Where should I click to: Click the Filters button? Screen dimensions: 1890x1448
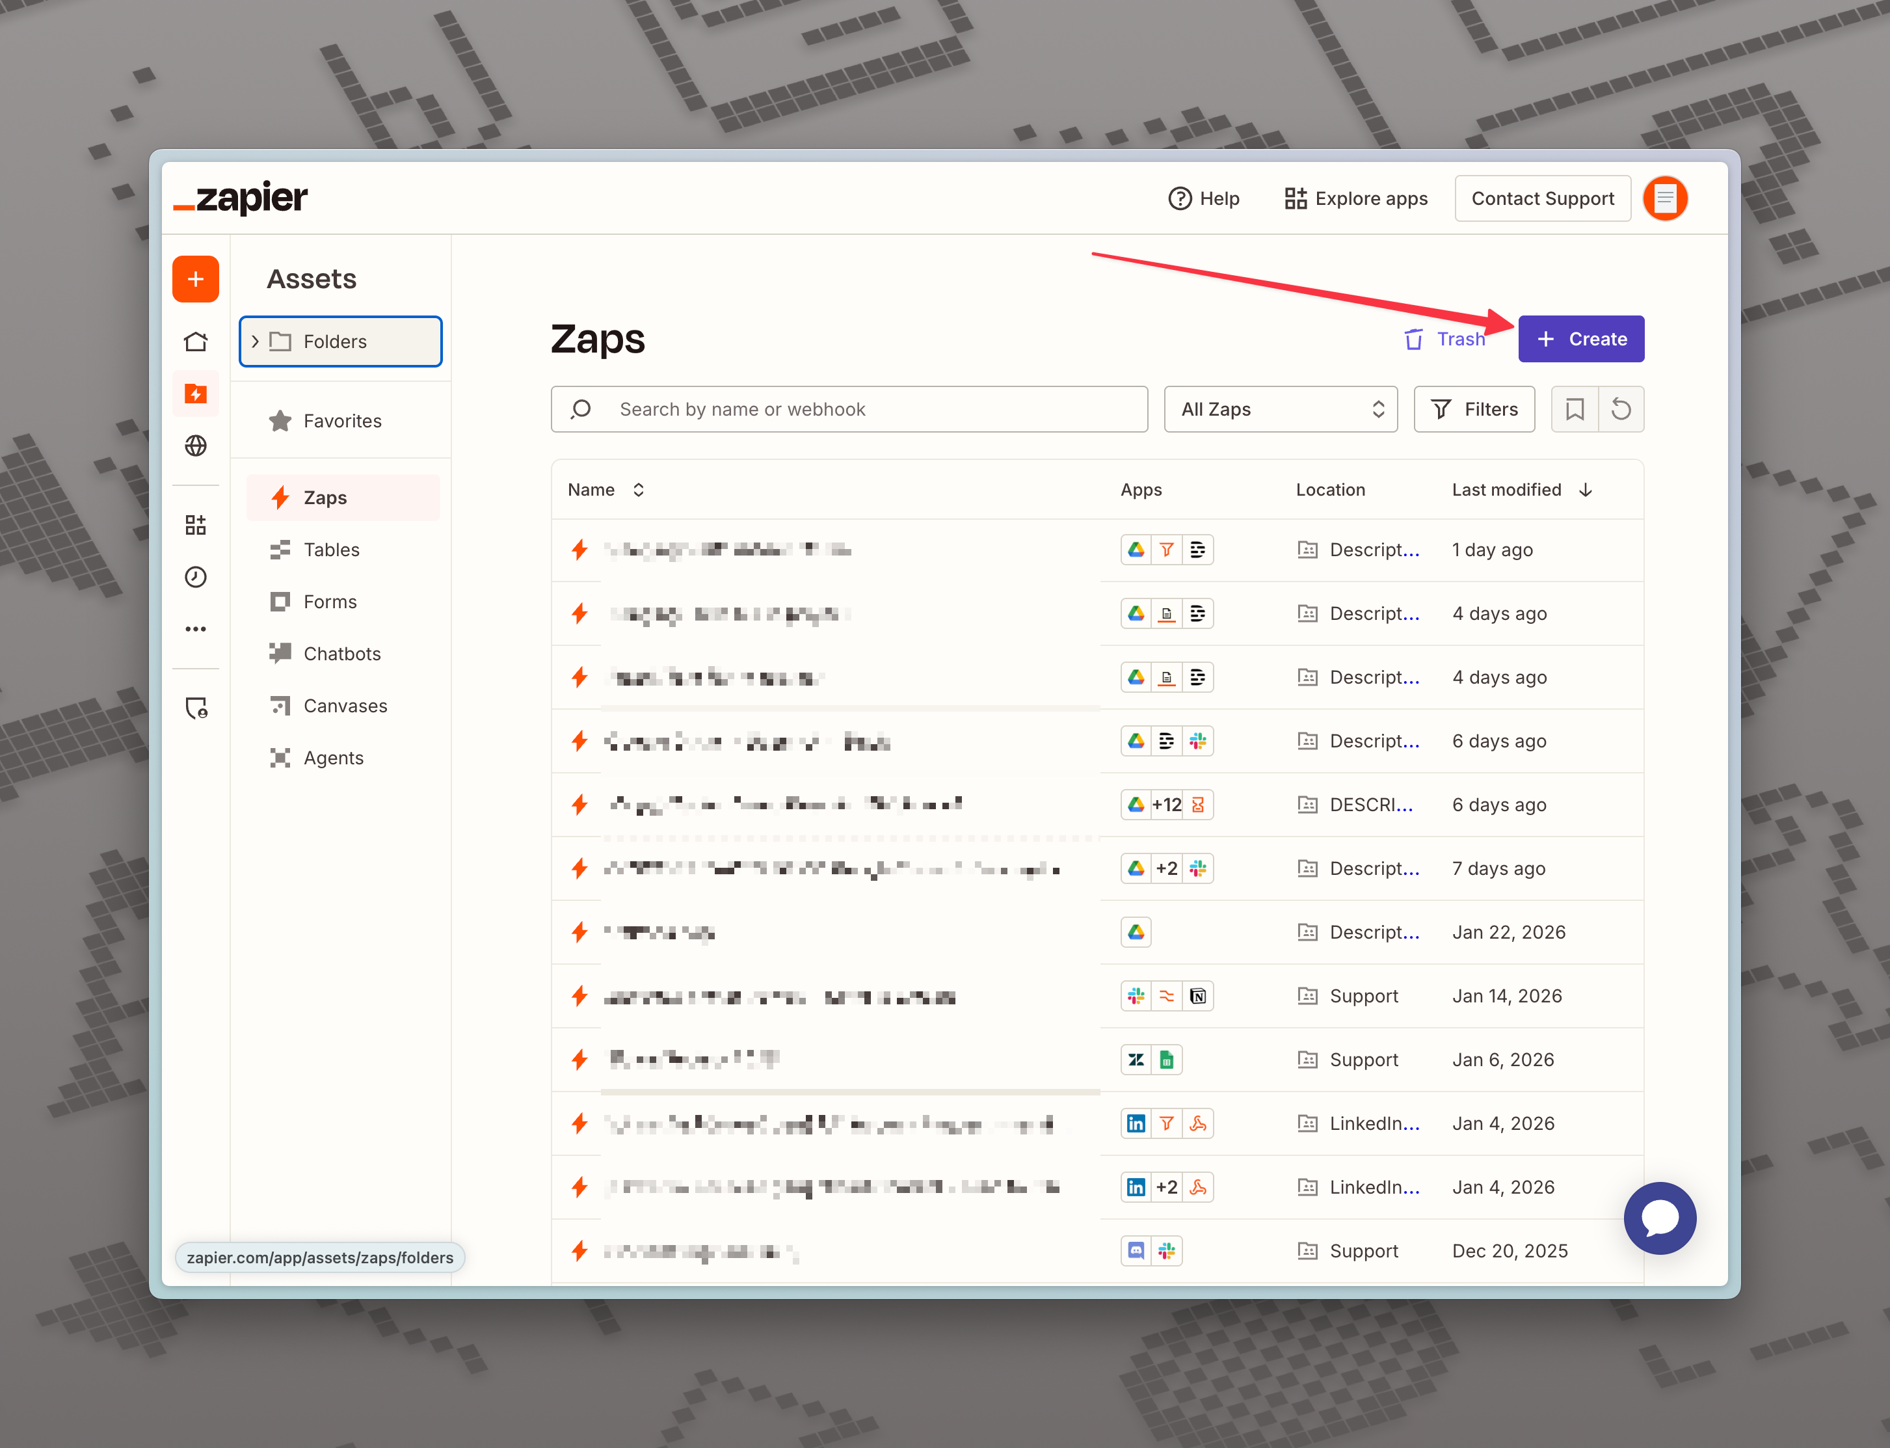[x=1474, y=409]
